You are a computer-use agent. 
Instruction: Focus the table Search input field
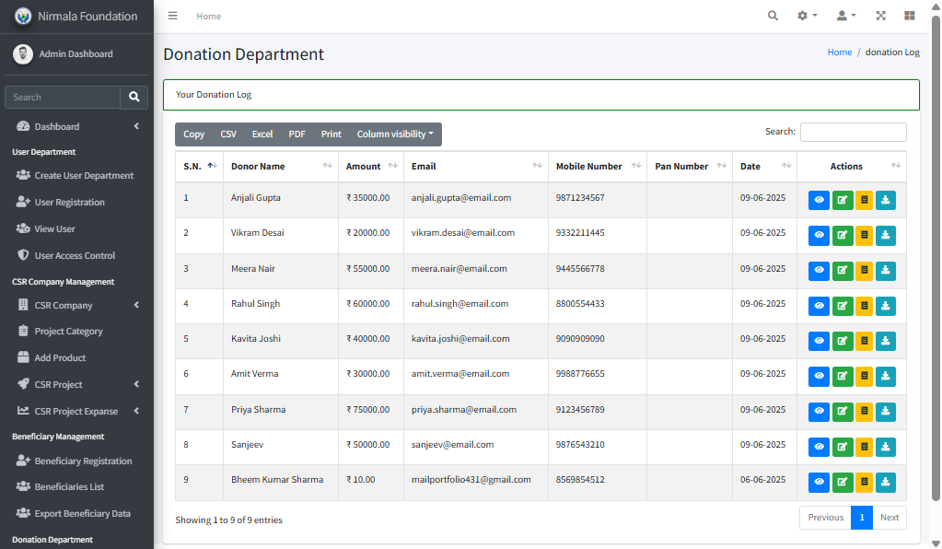[x=853, y=132]
